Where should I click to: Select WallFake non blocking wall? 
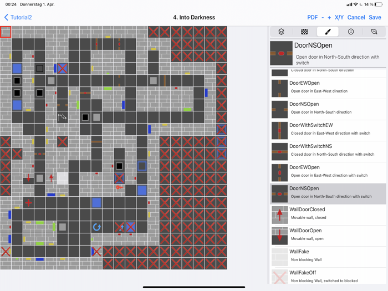coord(328,257)
